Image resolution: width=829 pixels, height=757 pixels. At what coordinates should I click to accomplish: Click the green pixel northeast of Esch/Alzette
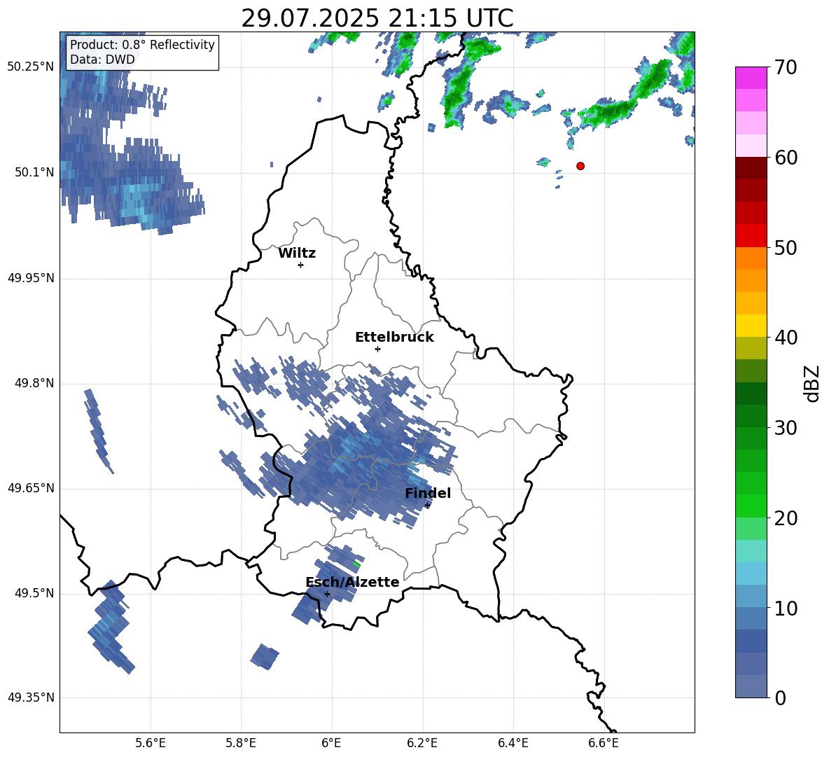click(356, 564)
